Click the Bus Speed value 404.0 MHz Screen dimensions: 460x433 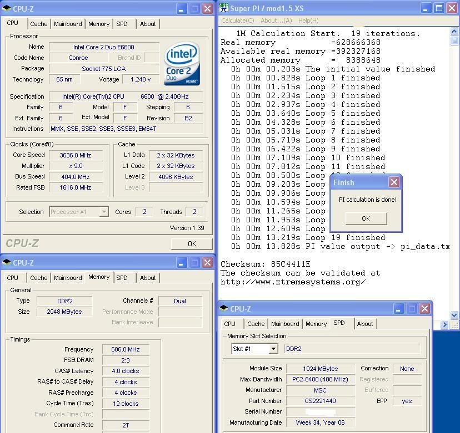coord(76,177)
